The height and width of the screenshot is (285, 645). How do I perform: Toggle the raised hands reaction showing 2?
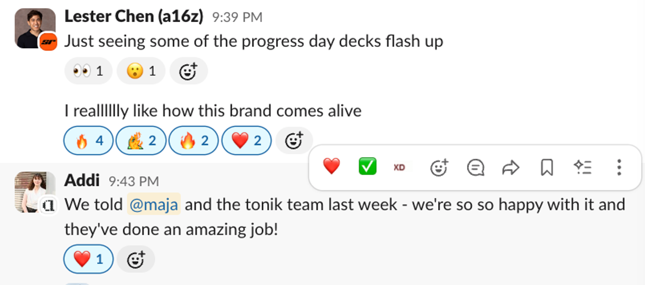141,141
